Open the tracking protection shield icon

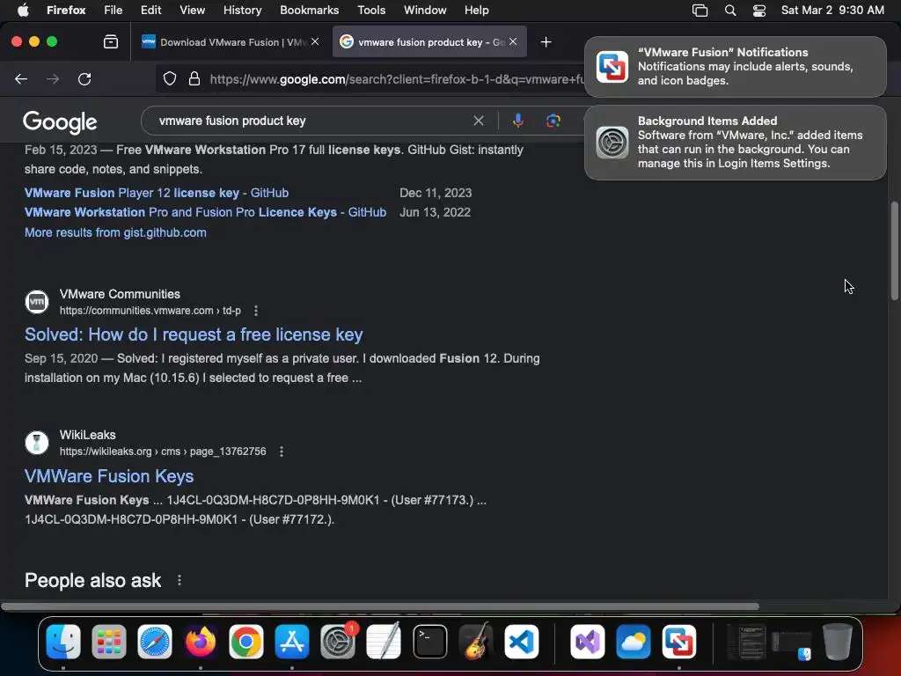(170, 78)
